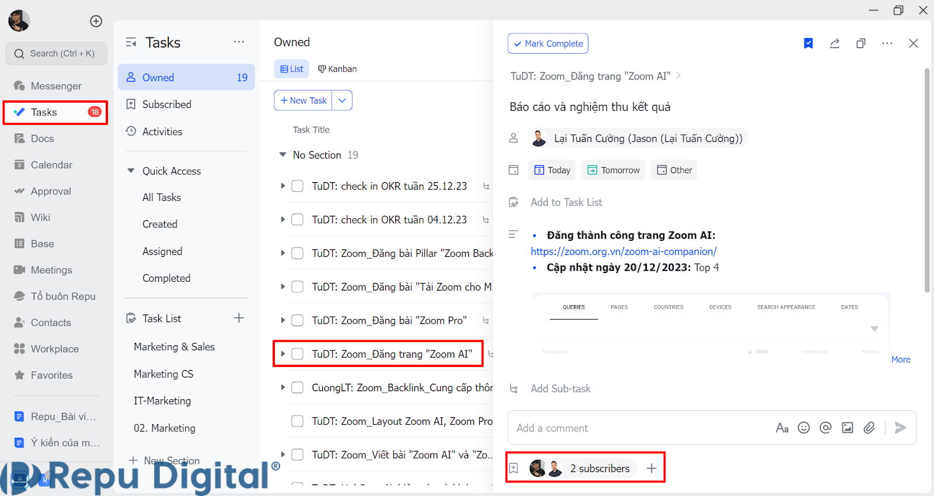Click the share task arrow icon
Viewport: 934px width, 496px height.
point(835,44)
